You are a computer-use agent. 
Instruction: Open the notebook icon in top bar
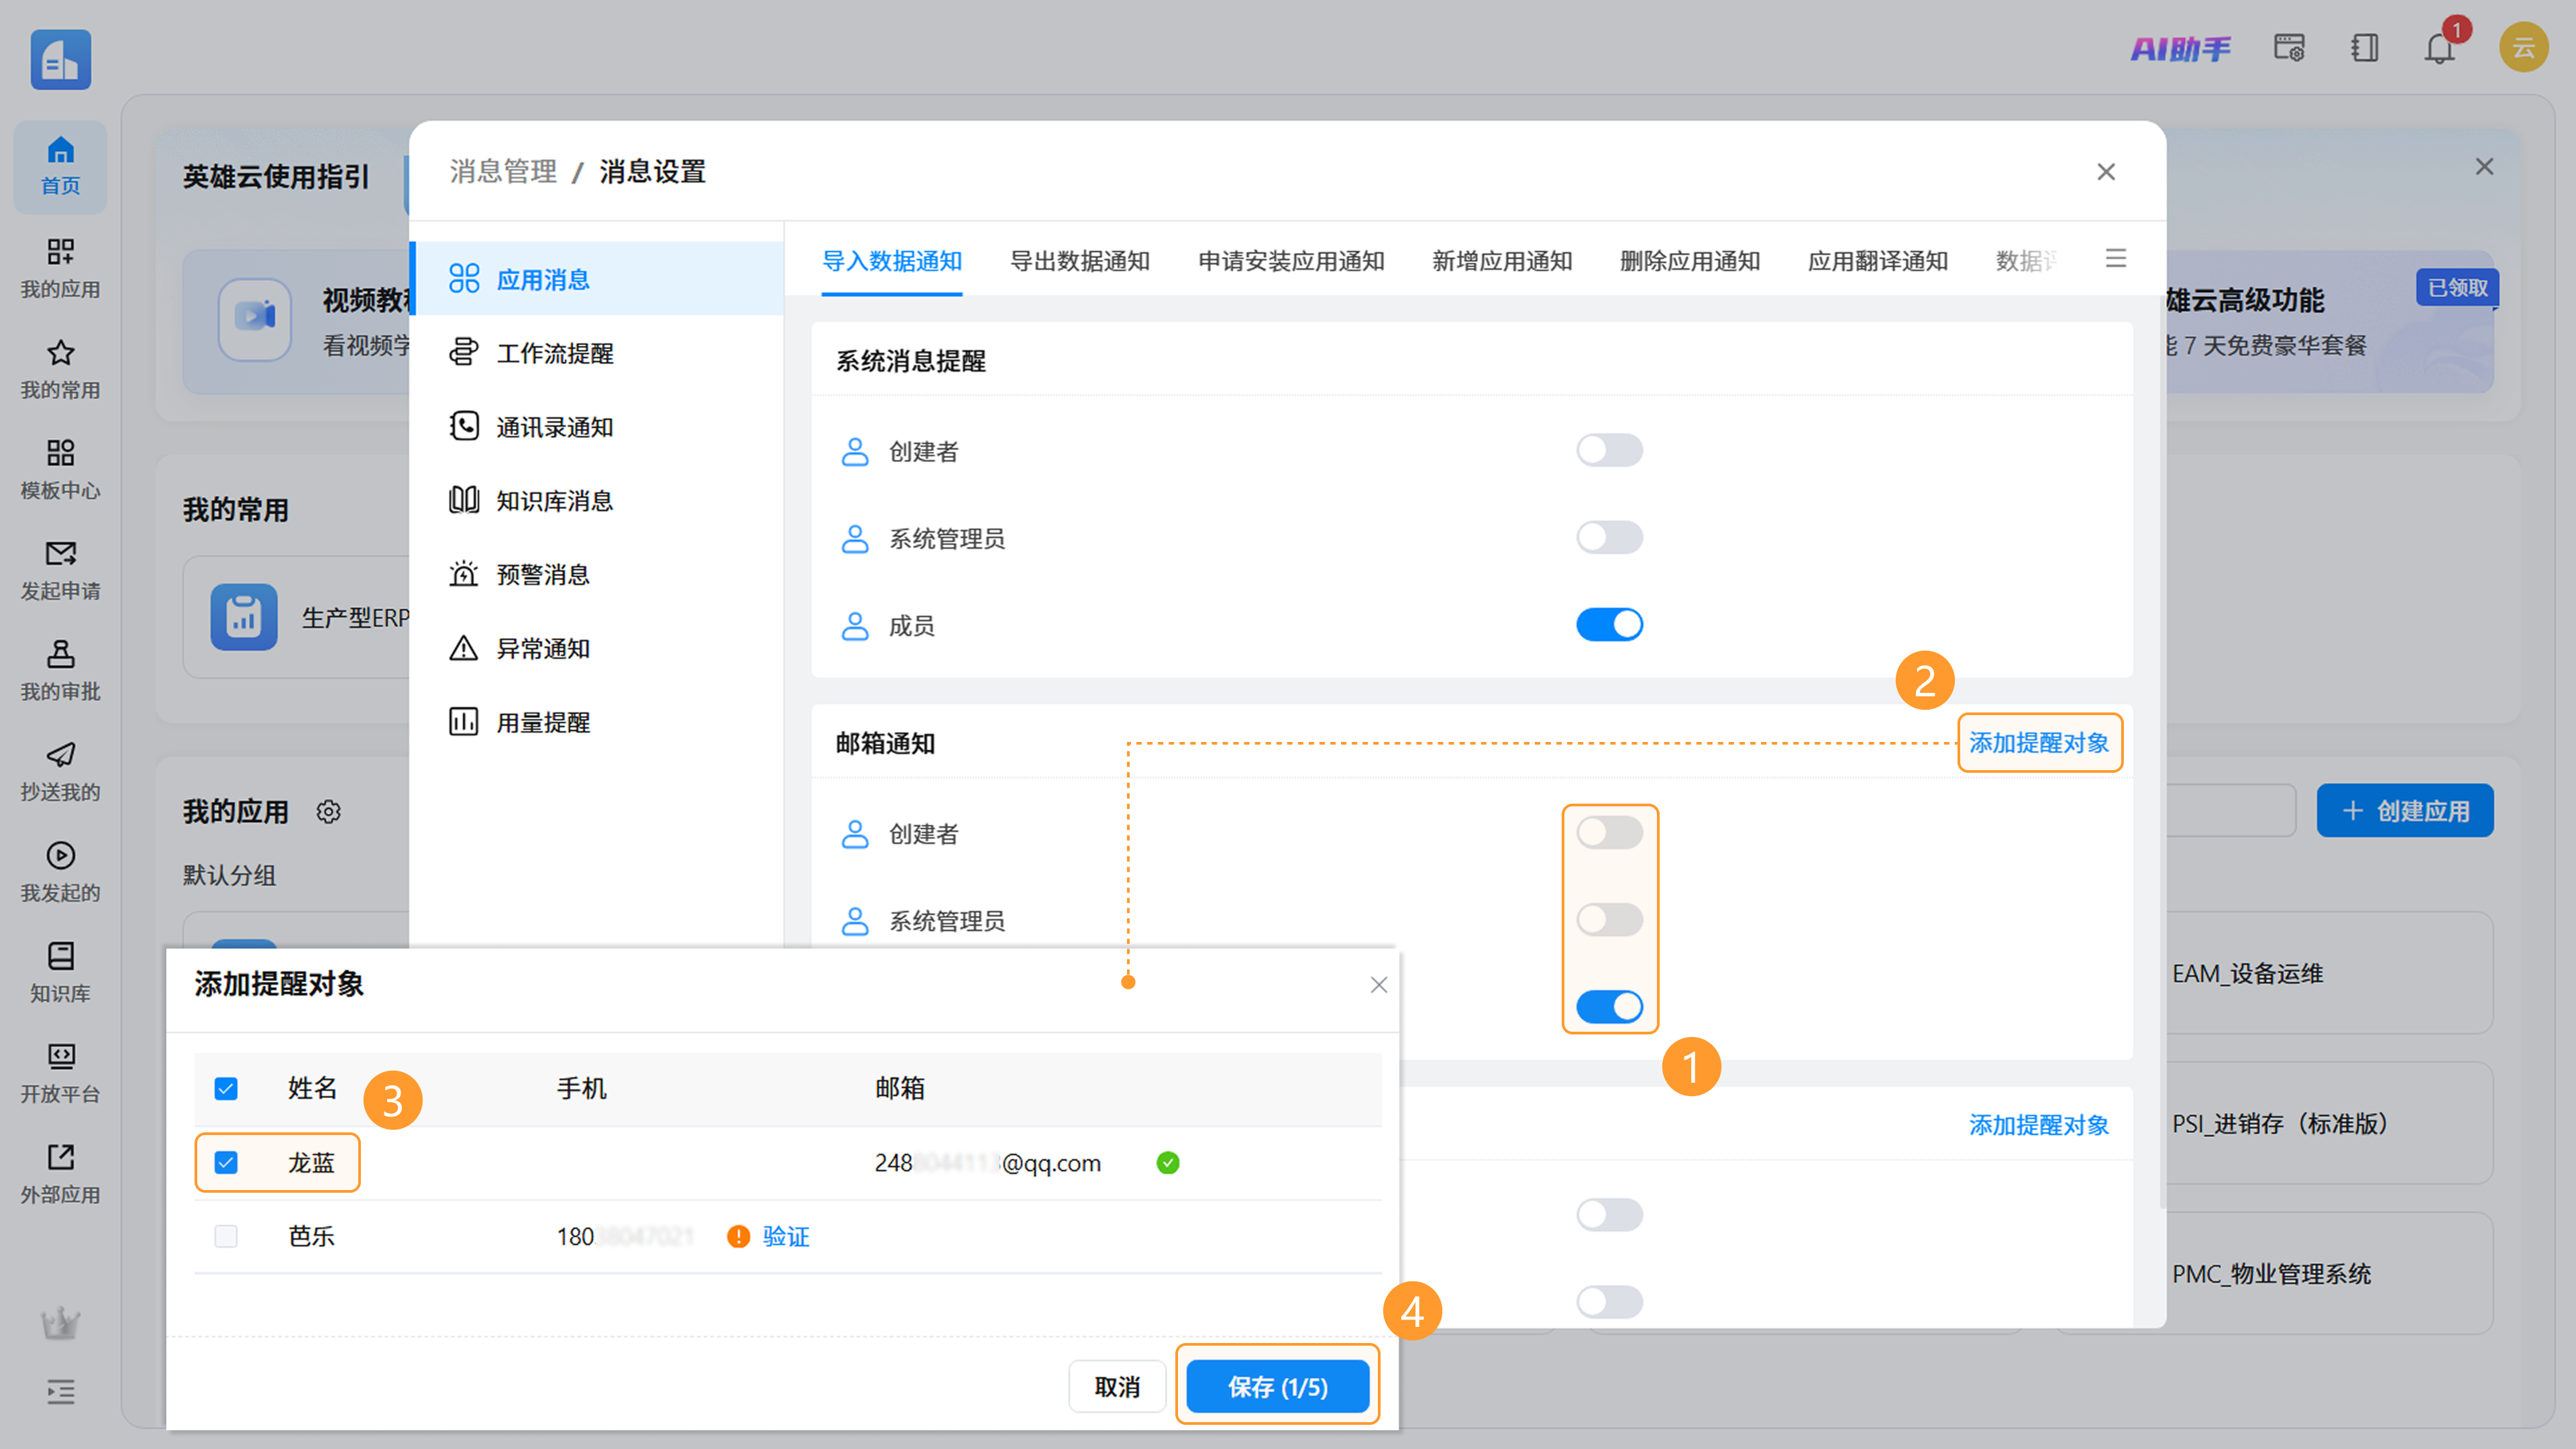tap(2365, 48)
